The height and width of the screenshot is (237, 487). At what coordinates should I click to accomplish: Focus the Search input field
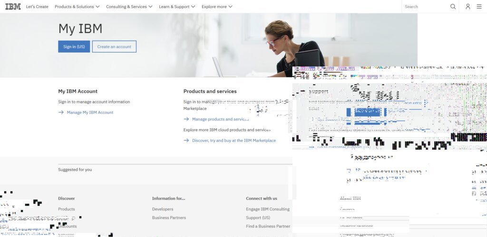tap(425, 7)
